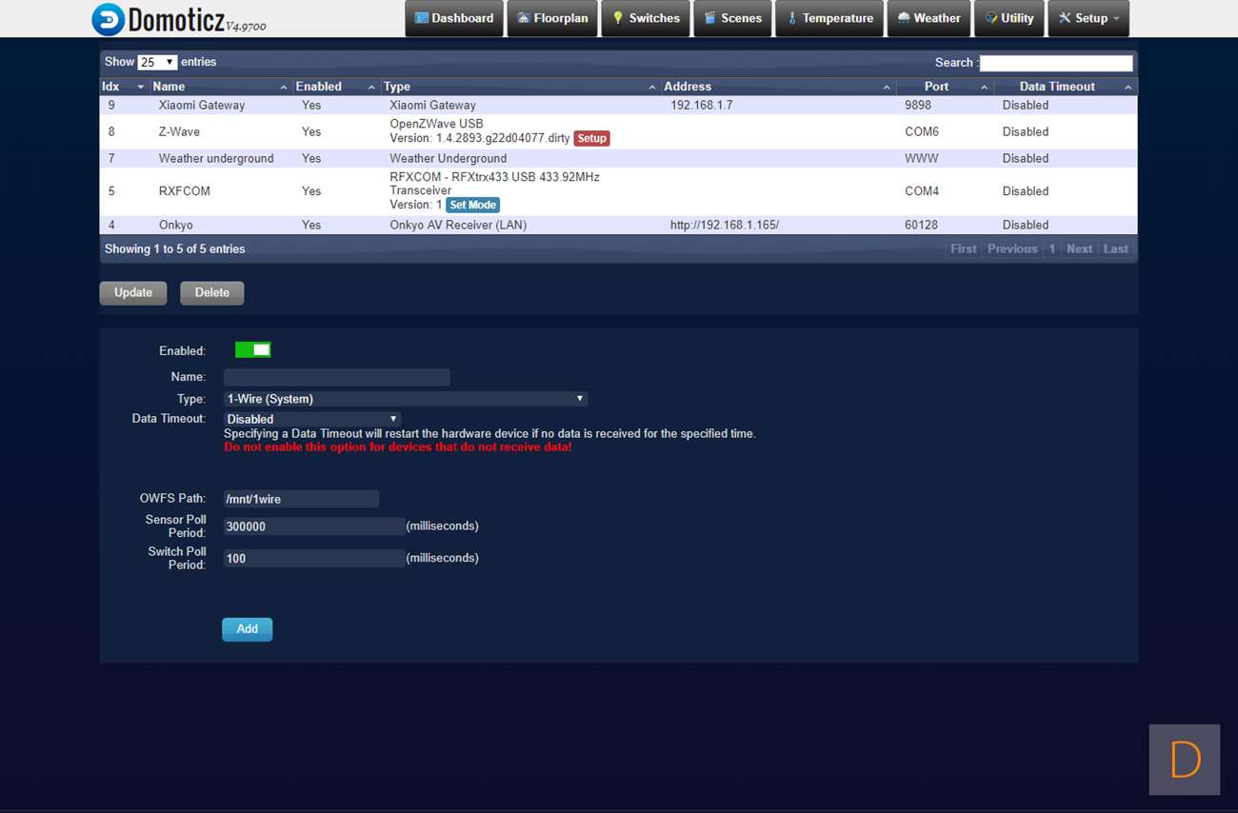Sort table by Enabled column
This screenshot has height=813, width=1238.
pyautogui.click(x=336, y=87)
